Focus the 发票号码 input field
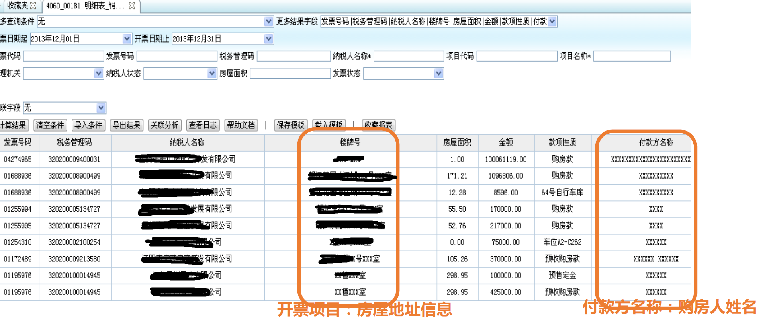Viewport: 761px width, 327px height. (177, 56)
